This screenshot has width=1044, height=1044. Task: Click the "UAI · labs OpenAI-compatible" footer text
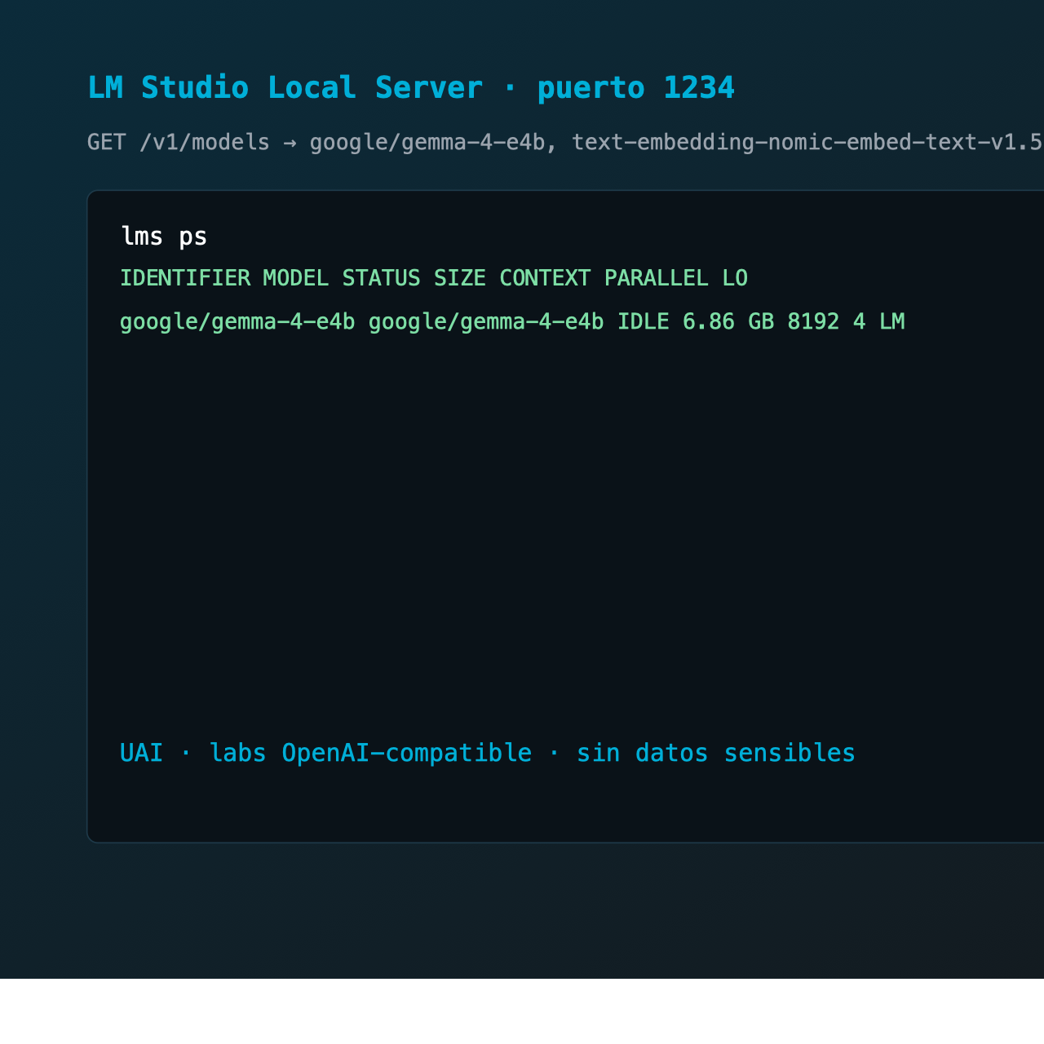[326, 753]
